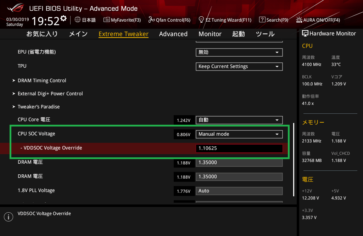Image resolution: width=363 pixels, height=236 pixels.
Task: Switch to the Monitor tab
Action: 210,34
